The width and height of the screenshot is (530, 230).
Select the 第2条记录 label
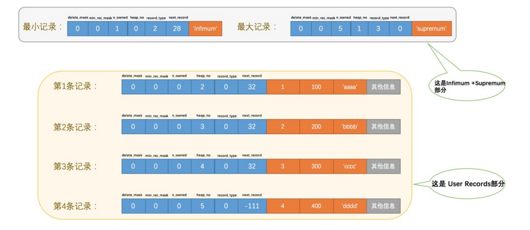76,127
